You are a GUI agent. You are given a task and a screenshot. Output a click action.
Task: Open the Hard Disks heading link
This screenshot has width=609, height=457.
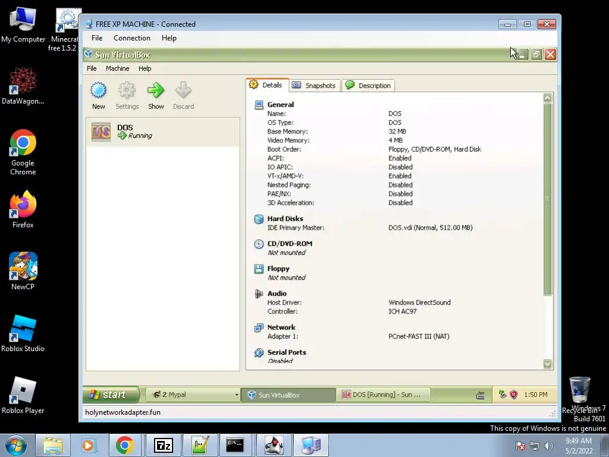pyautogui.click(x=285, y=219)
